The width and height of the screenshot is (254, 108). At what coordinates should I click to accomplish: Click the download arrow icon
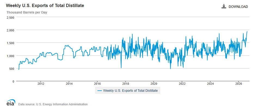[224, 6]
